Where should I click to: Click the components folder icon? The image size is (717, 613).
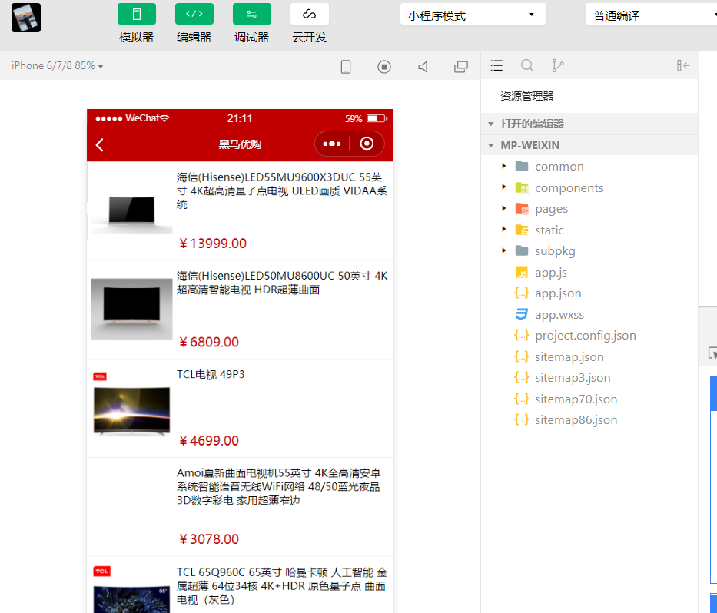522,187
